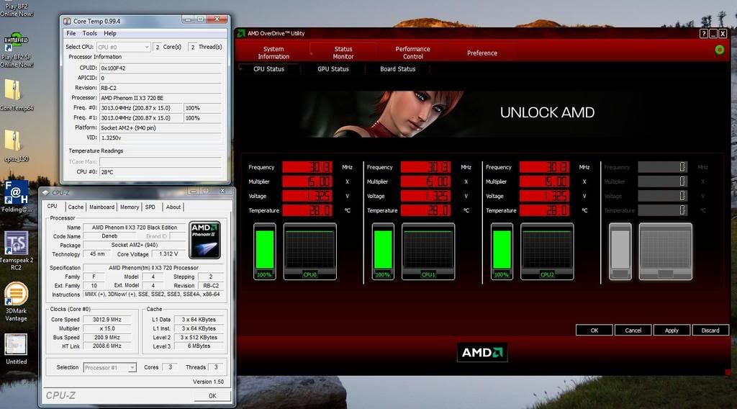Click the CPU2 usage graph
Image resolution: width=737 pixels, height=409 pixels.
pos(547,251)
